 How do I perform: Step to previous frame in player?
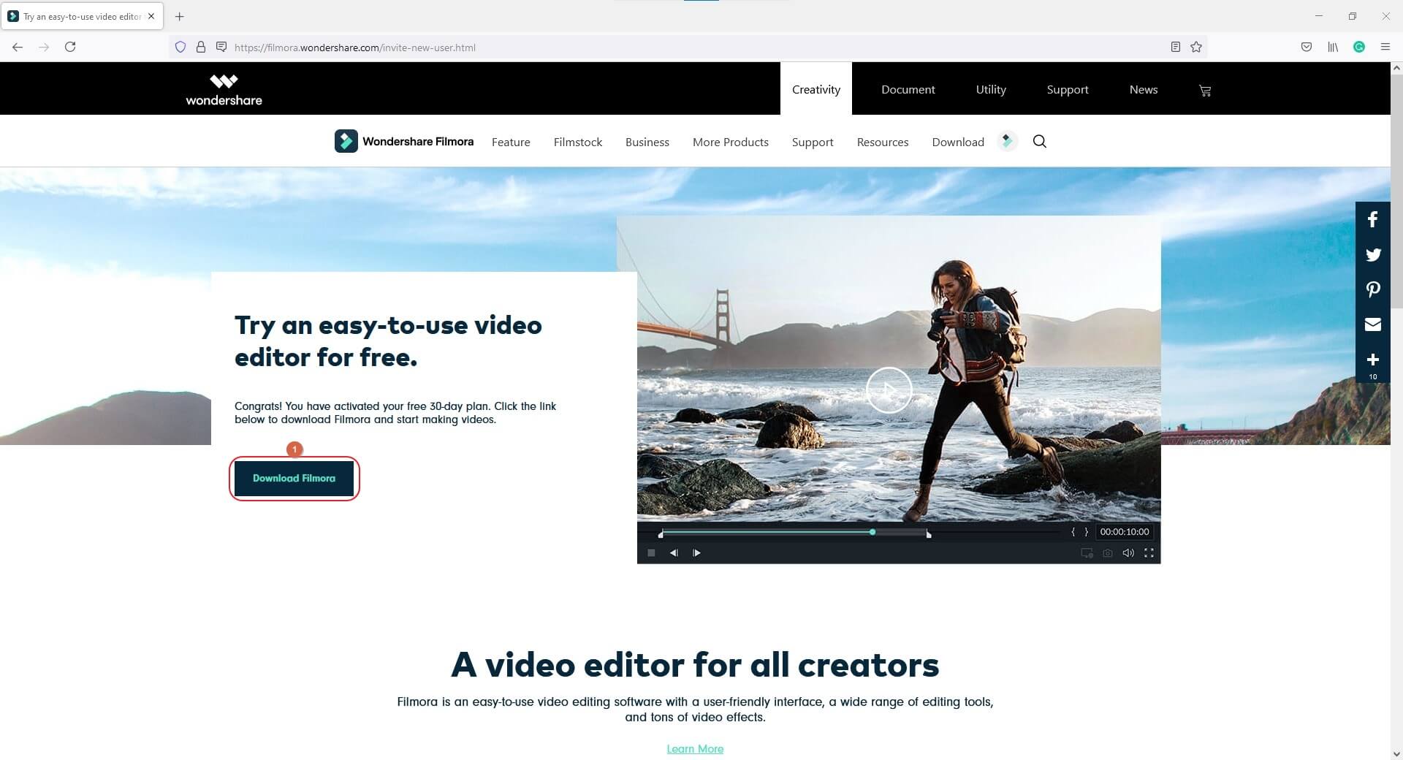coord(674,553)
